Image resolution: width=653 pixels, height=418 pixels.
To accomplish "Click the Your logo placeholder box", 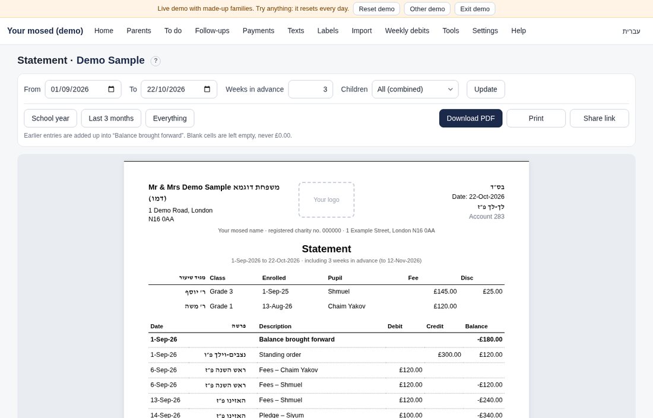I will coord(326,200).
